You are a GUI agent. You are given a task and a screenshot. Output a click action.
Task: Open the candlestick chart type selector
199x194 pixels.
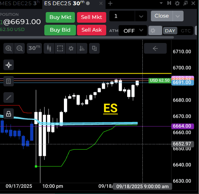(x=49, y=48)
